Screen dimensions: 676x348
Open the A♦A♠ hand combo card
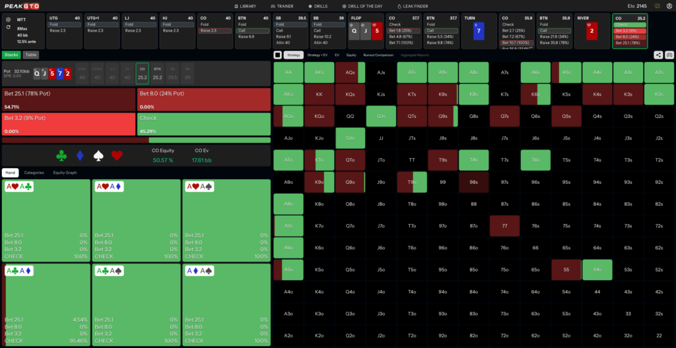point(226,304)
